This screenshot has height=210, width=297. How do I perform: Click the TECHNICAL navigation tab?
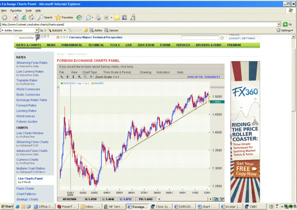(96, 45)
